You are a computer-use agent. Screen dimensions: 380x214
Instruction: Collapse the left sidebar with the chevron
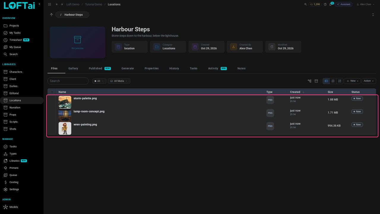coord(39,4)
